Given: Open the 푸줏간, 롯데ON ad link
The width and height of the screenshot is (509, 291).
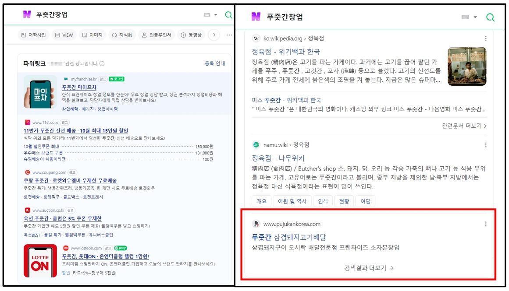Looking at the screenshot, I should click(106, 256).
